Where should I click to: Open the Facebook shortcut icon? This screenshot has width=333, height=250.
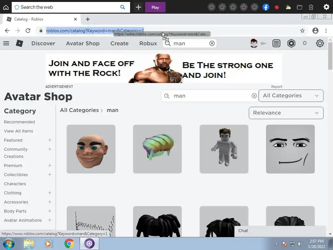[x=266, y=7]
